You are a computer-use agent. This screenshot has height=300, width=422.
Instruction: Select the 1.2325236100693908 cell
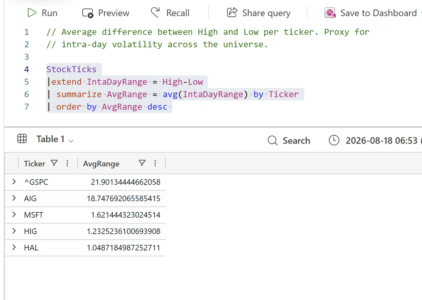tap(124, 231)
